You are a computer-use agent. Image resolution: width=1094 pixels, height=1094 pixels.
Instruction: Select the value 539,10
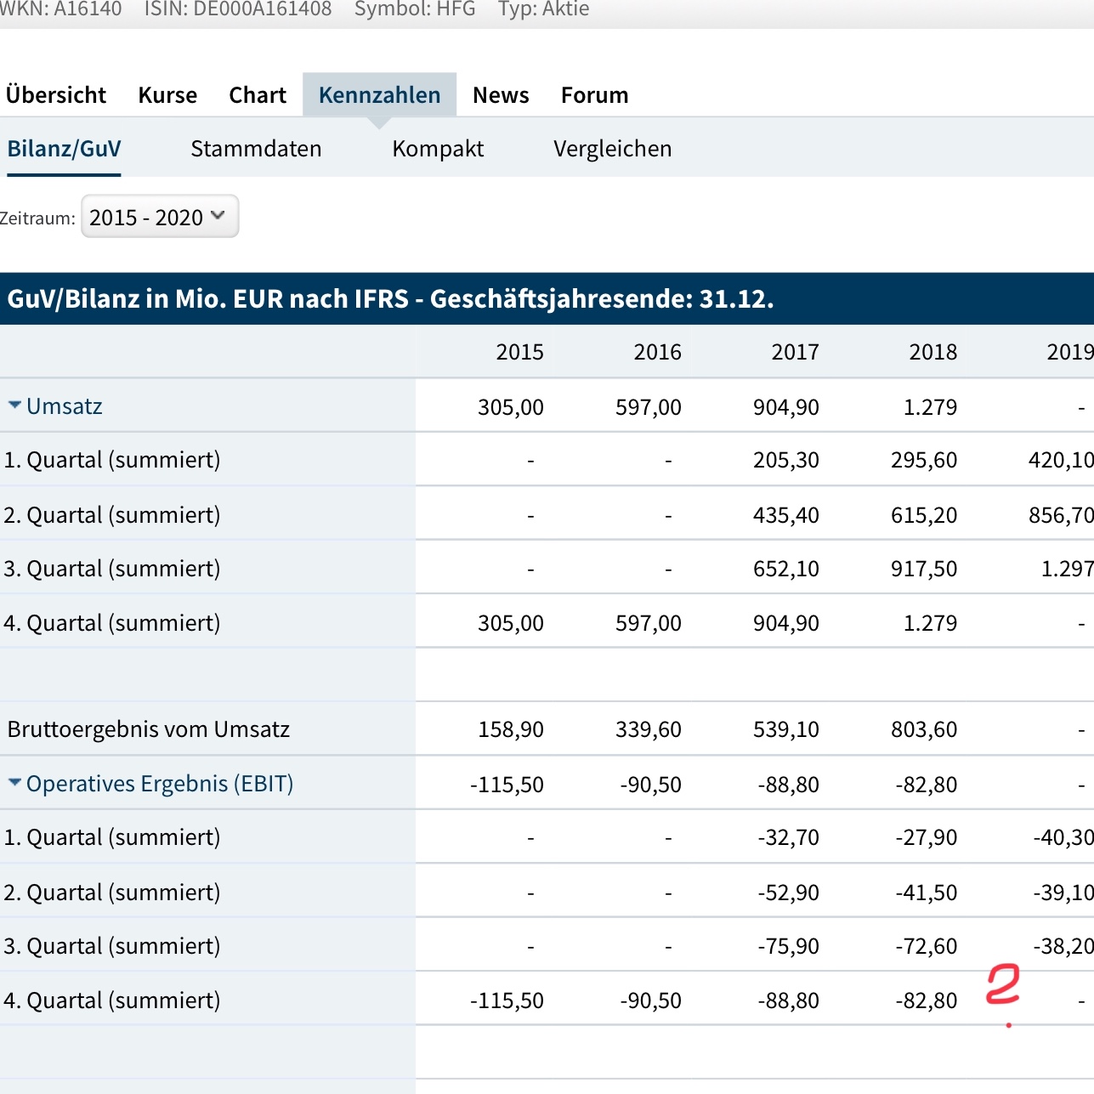[x=786, y=729]
